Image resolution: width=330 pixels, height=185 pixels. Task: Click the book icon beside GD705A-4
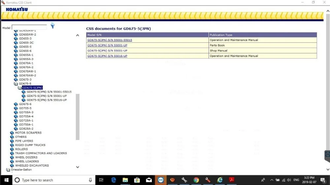(16, 116)
